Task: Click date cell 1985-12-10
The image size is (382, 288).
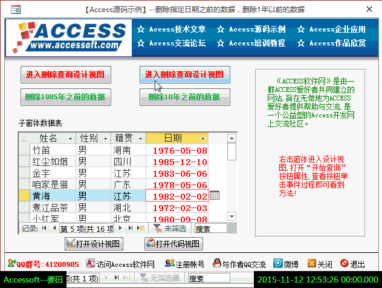Action: pyautogui.click(x=177, y=162)
